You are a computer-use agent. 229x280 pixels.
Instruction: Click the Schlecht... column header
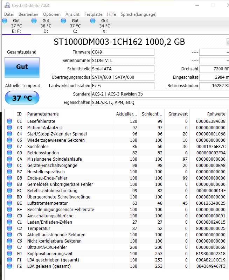click(x=152, y=114)
